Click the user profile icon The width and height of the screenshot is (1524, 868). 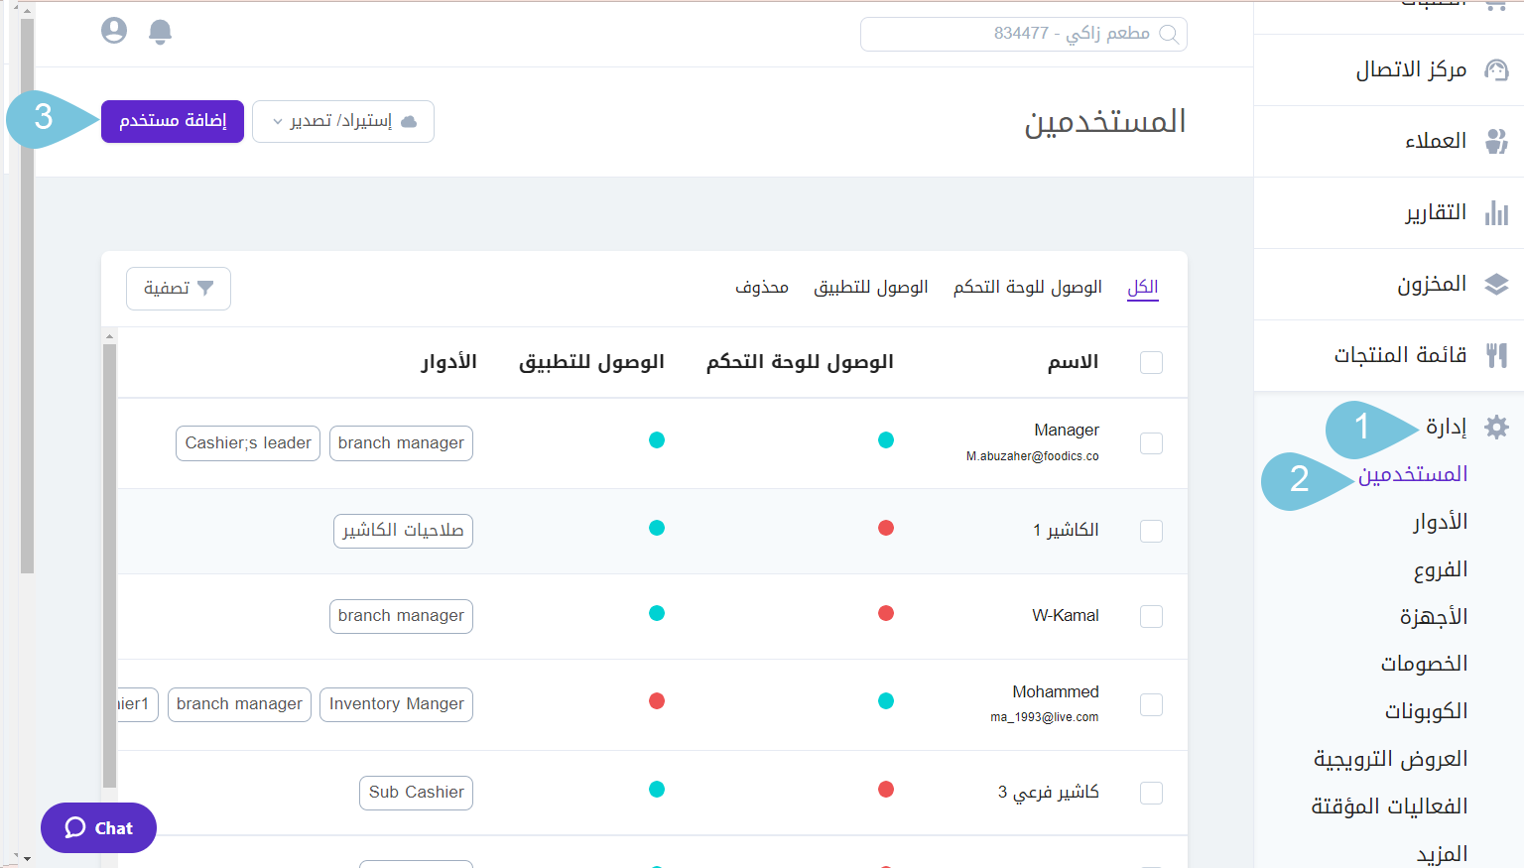[x=113, y=30]
